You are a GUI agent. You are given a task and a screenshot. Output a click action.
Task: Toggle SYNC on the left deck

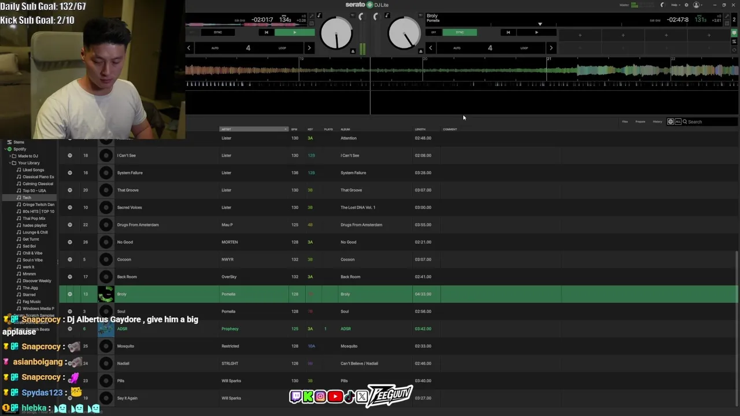click(x=218, y=32)
